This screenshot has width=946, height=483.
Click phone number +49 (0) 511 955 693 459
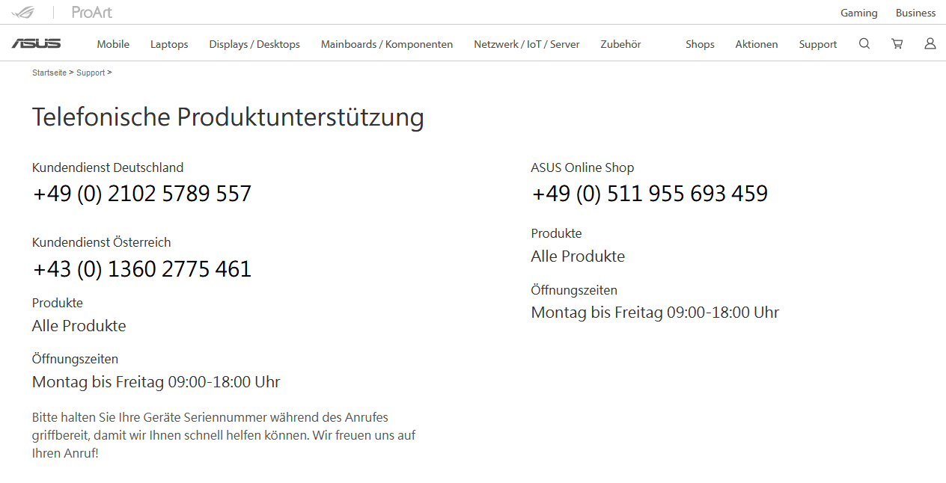click(x=650, y=194)
